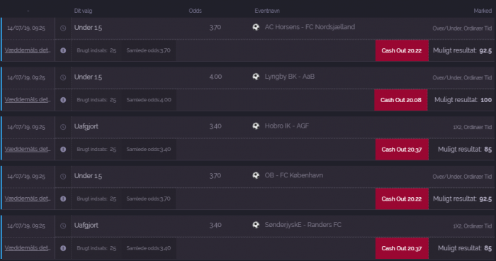This screenshot has height=261, width=496.
Task: Click the info icon under AC Horsens bet
Action: (63, 50)
